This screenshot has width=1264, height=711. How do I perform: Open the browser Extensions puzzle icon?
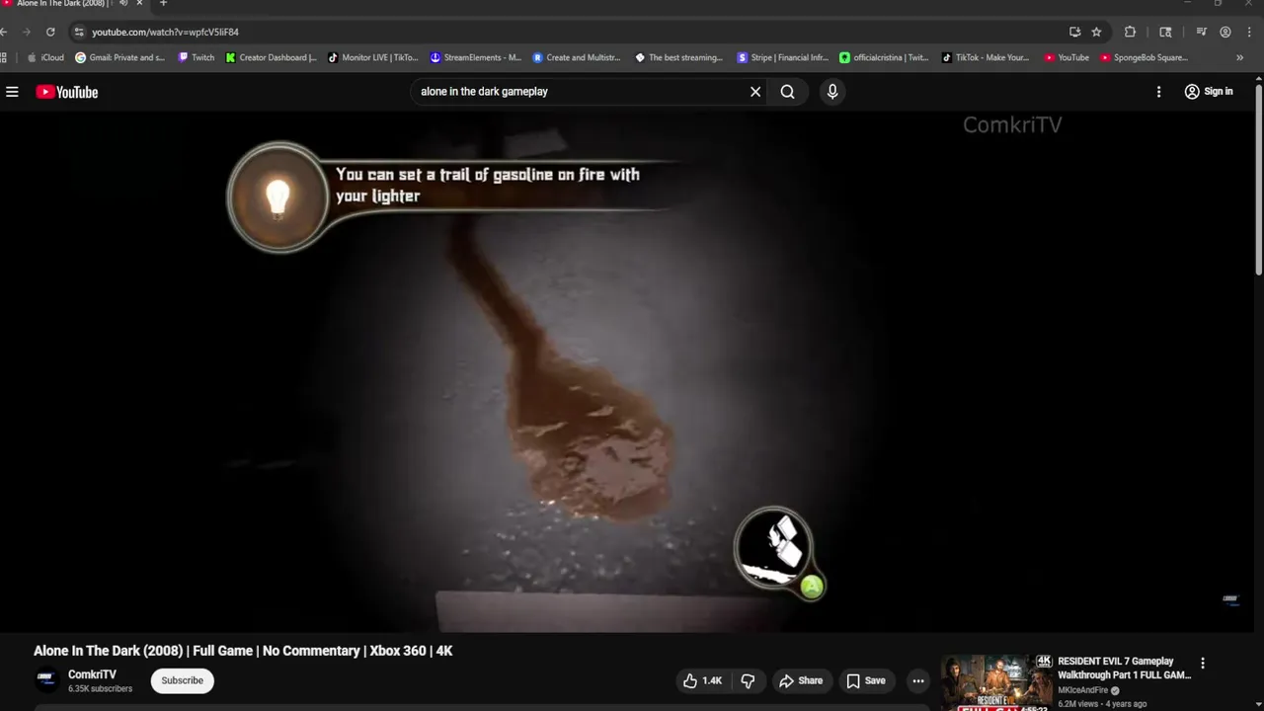(x=1131, y=32)
